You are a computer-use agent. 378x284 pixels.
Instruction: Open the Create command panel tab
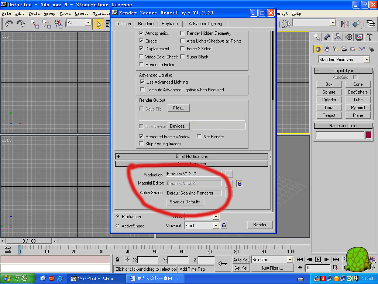tap(317, 37)
